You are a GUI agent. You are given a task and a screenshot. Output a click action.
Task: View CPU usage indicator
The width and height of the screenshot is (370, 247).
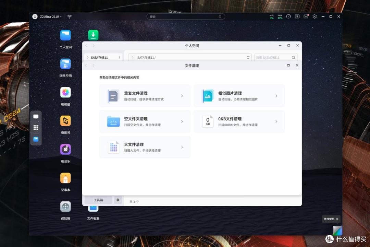click(272, 16)
